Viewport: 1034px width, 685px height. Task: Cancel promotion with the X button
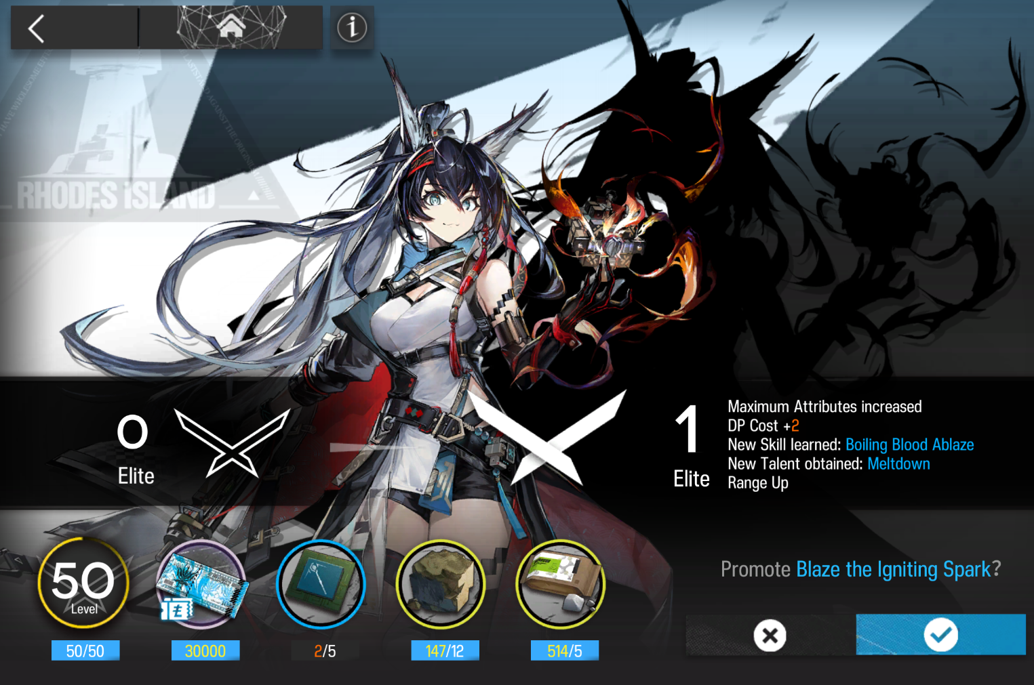[x=770, y=636]
